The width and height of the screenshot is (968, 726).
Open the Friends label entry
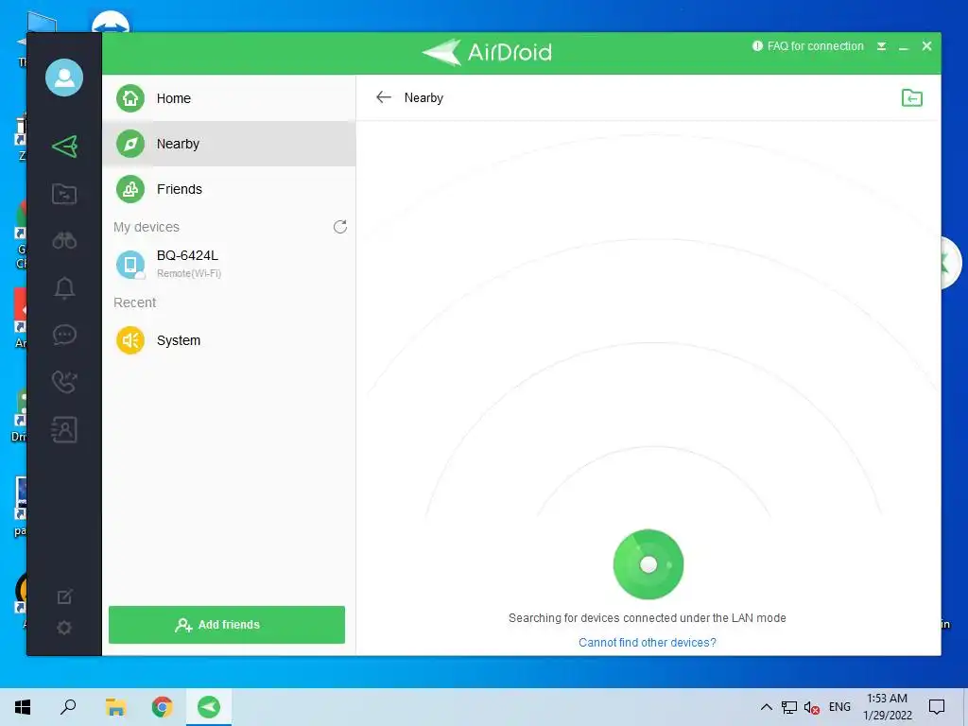click(179, 189)
